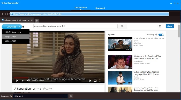This screenshot has height=100, width=181.
Task: Open video settings gear
Action: tap(90, 81)
